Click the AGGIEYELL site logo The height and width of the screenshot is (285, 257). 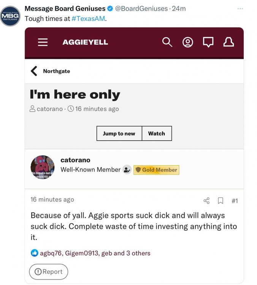(85, 42)
